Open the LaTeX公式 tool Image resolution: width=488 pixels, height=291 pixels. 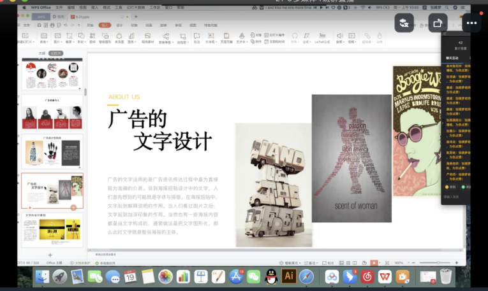click(x=322, y=38)
